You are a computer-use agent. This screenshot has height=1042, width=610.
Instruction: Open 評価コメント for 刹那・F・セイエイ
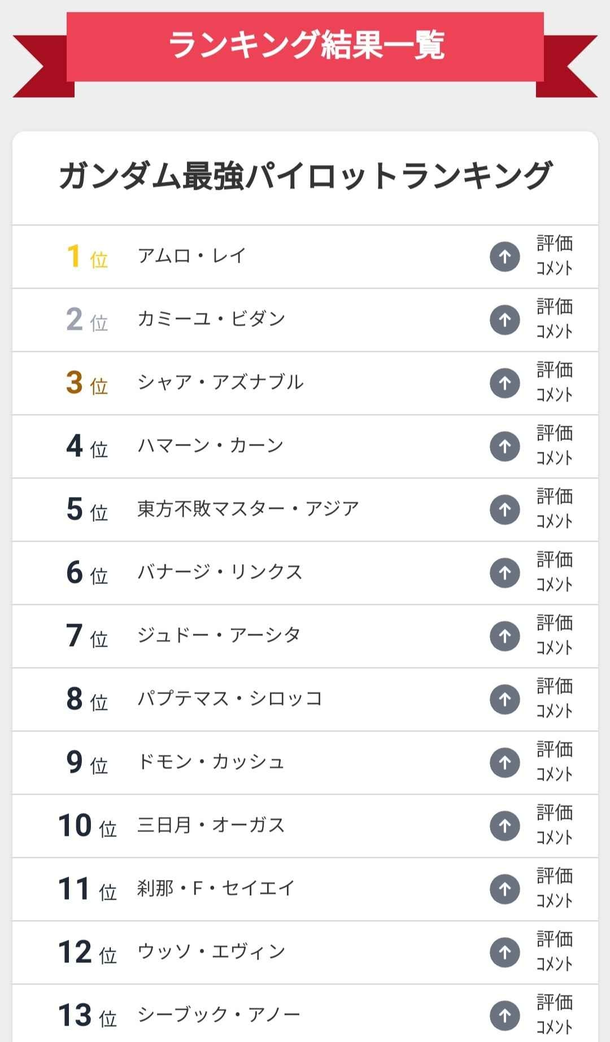(x=555, y=888)
